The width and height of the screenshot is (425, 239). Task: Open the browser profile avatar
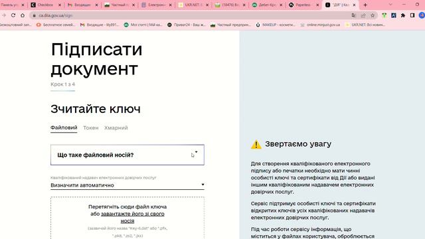coord(422,15)
